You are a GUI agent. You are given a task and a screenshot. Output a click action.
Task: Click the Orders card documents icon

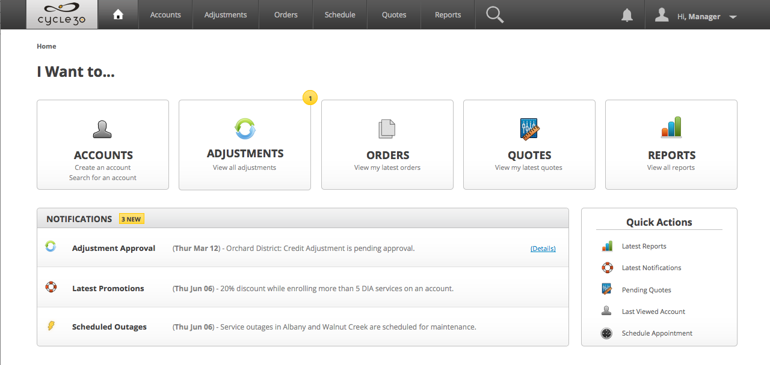(387, 129)
